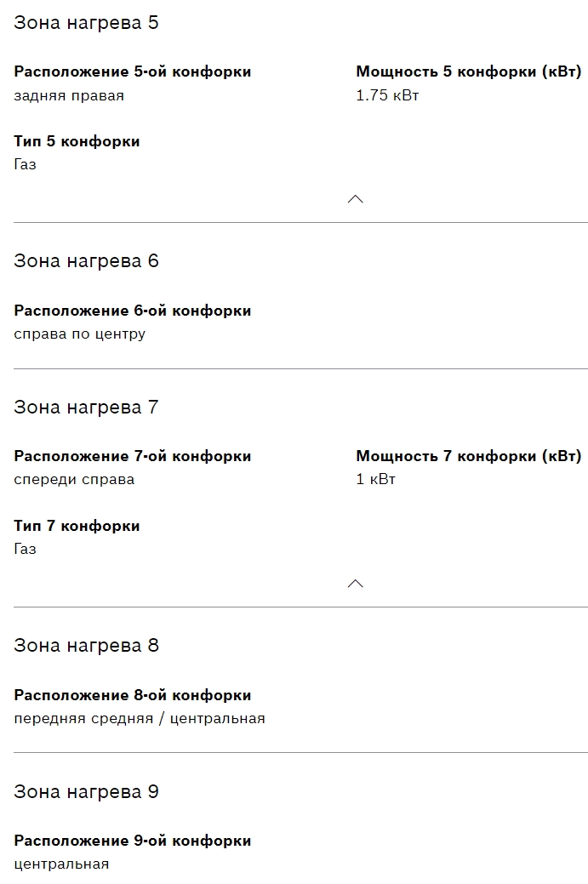This screenshot has width=588, height=884.
Task: Select the передняя средняя / центральная text
Action: point(140,718)
